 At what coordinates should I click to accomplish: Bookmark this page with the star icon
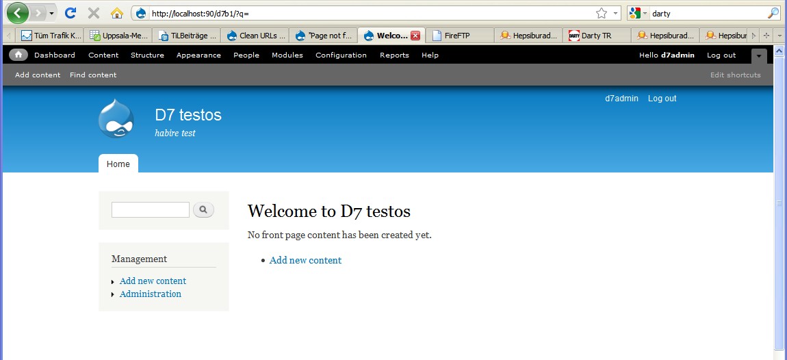(x=601, y=13)
